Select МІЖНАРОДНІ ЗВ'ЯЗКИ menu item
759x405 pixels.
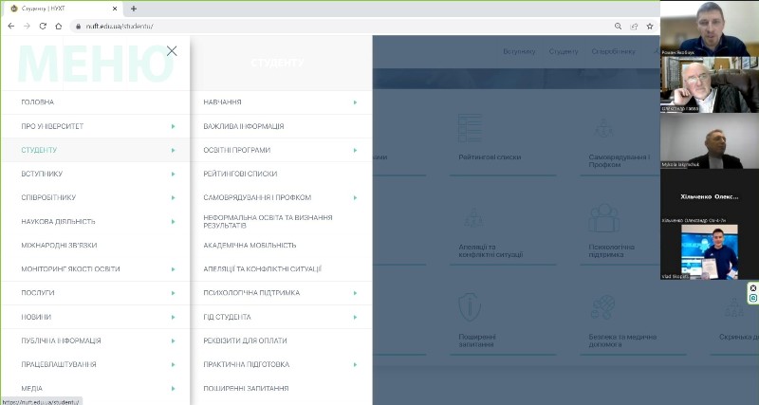[x=59, y=246]
